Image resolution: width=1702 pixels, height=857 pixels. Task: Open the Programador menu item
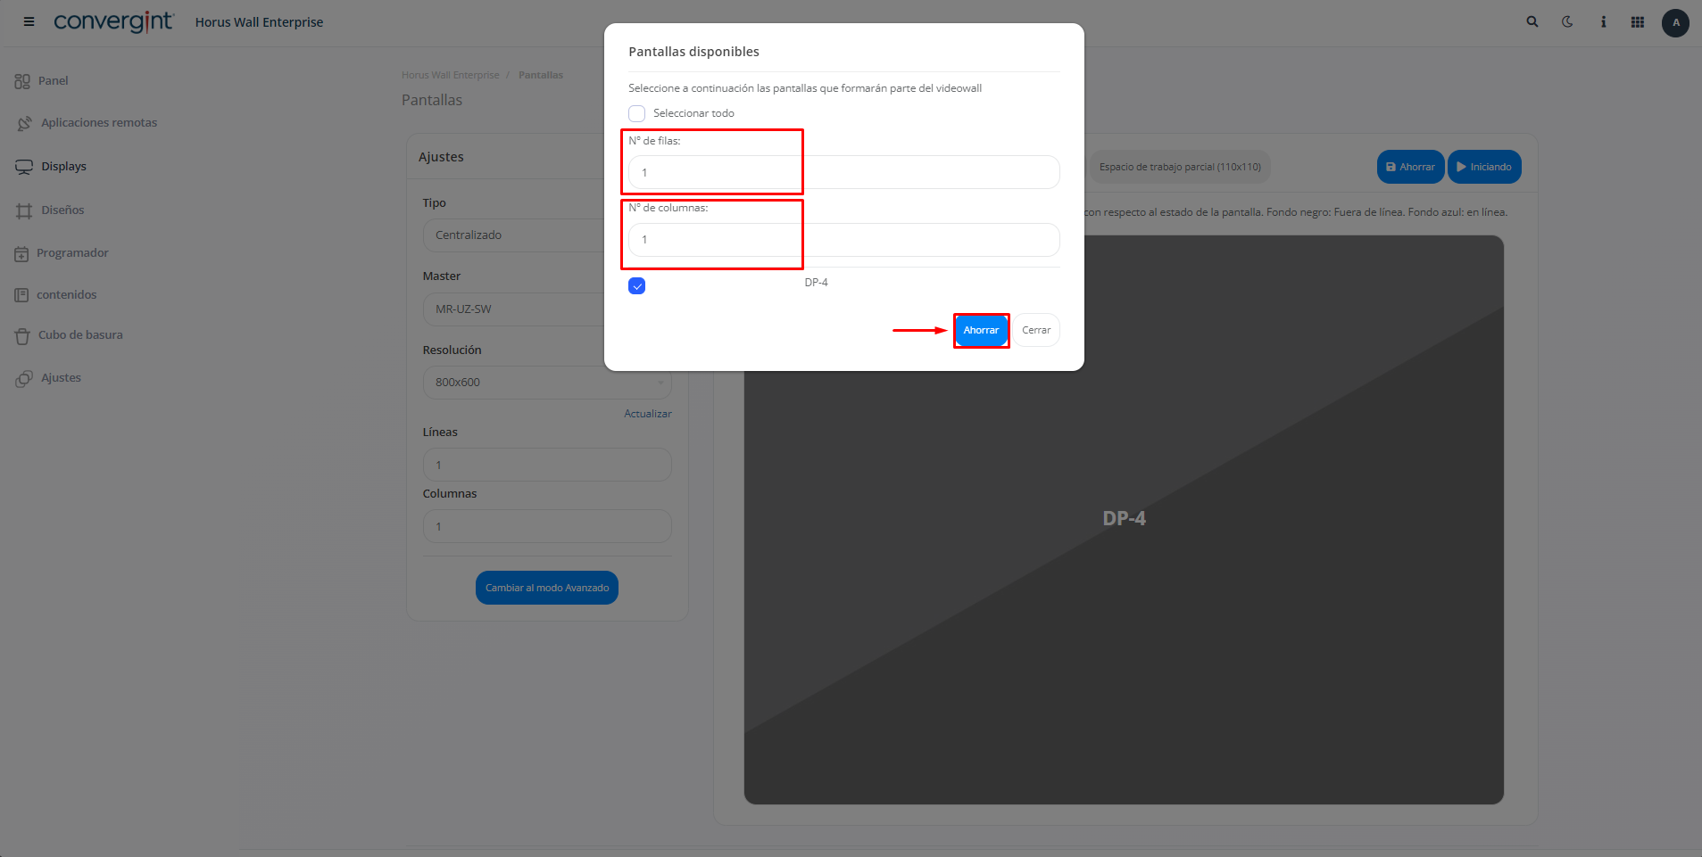[x=72, y=253]
